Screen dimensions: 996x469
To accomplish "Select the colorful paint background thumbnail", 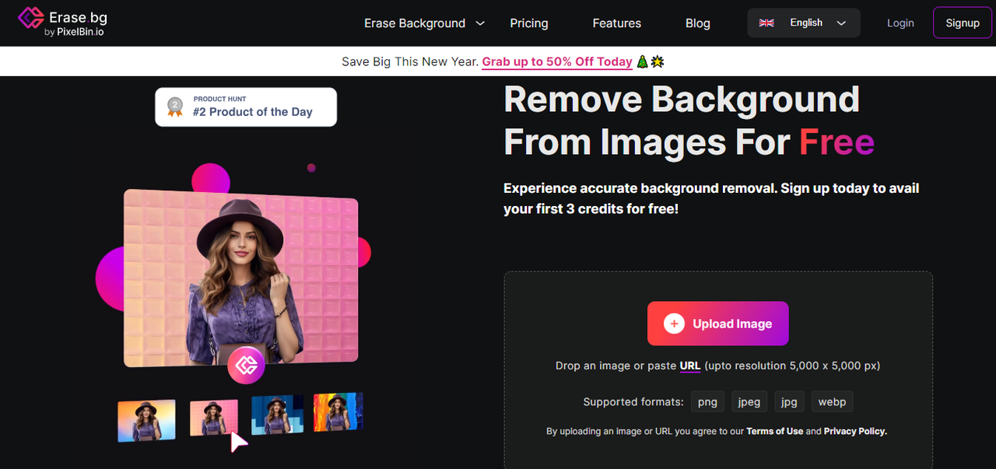I will (338, 411).
